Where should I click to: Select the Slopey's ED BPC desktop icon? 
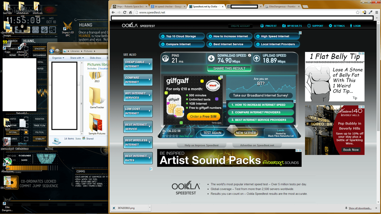click(x=68, y=29)
